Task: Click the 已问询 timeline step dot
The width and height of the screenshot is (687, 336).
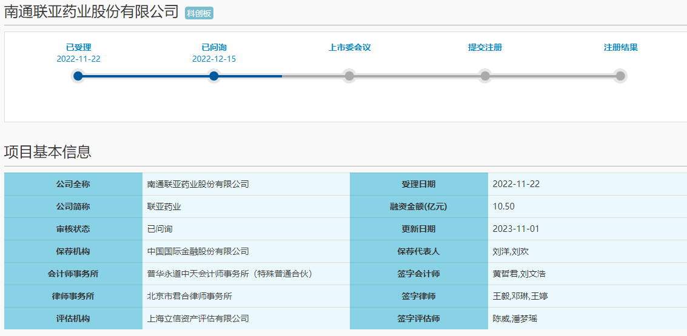Action: 213,76
